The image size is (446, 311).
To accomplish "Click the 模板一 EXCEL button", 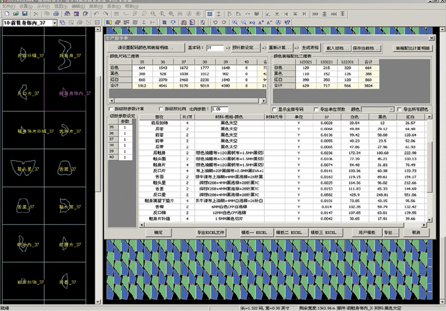I will 257,232.
